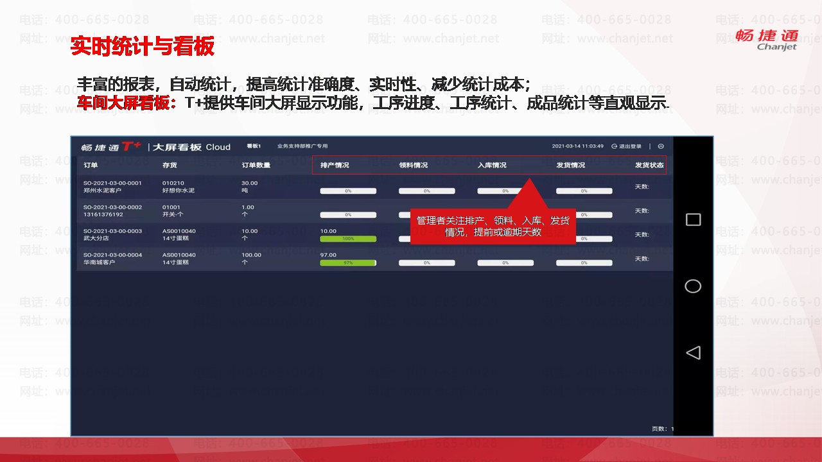Click order quantity 100.00

click(x=251, y=255)
